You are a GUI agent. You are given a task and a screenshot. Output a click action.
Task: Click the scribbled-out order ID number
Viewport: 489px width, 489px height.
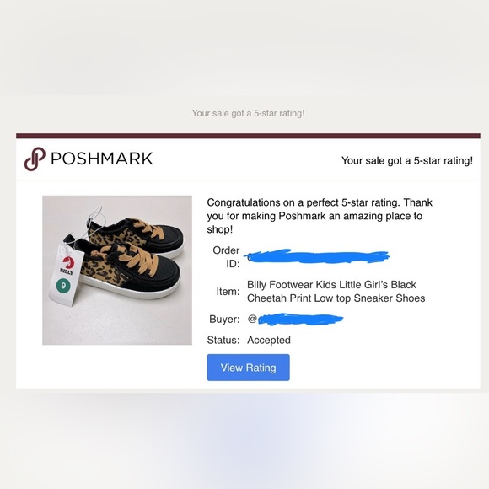(x=316, y=256)
